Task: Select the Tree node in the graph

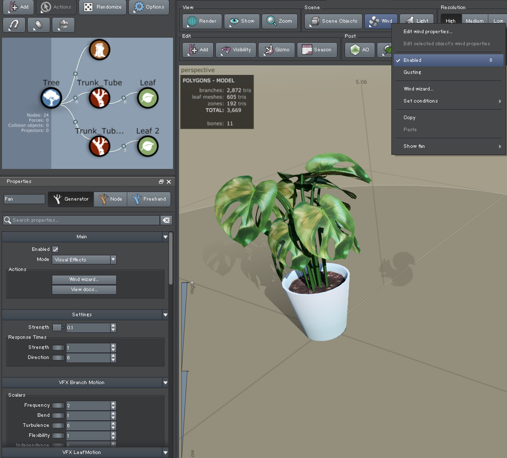Action: 51,99
